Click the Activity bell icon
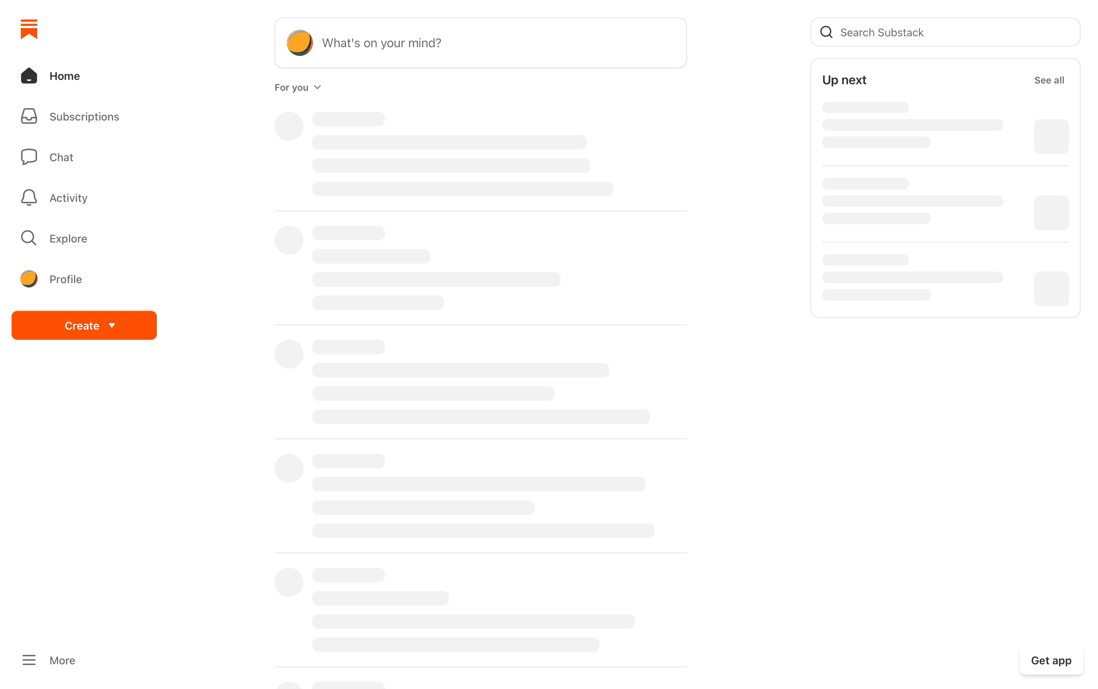This screenshot has width=1098, height=689. pyautogui.click(x=29, y=197)
